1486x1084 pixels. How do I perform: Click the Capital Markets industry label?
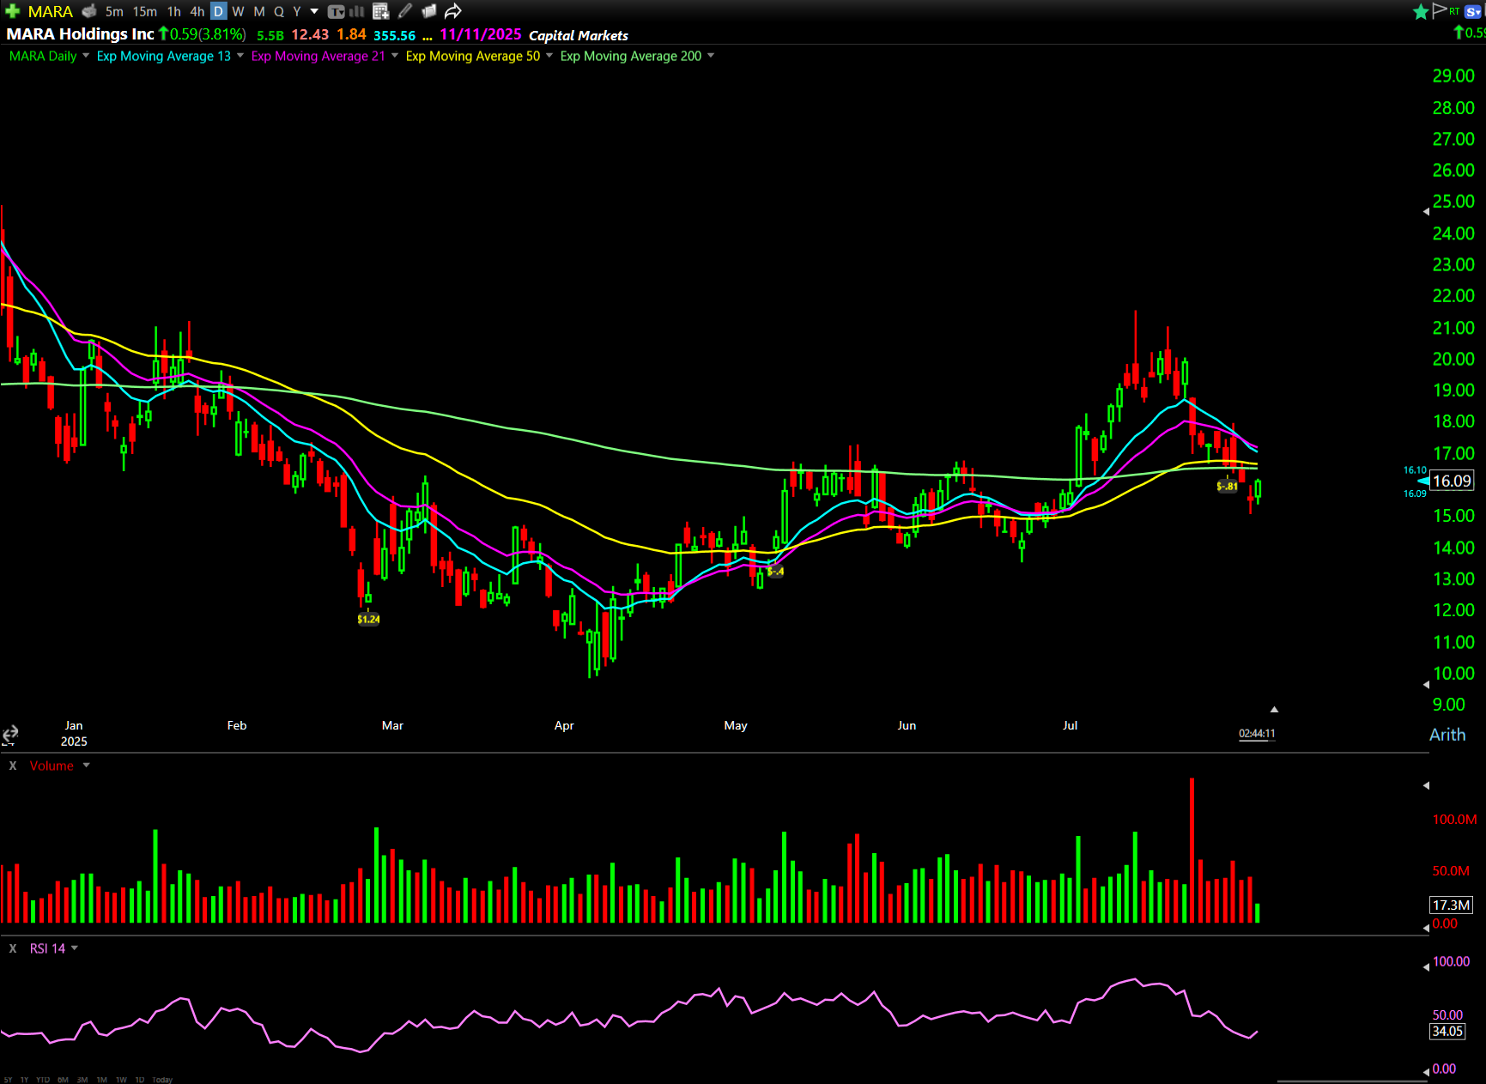(x=579, y=35)
